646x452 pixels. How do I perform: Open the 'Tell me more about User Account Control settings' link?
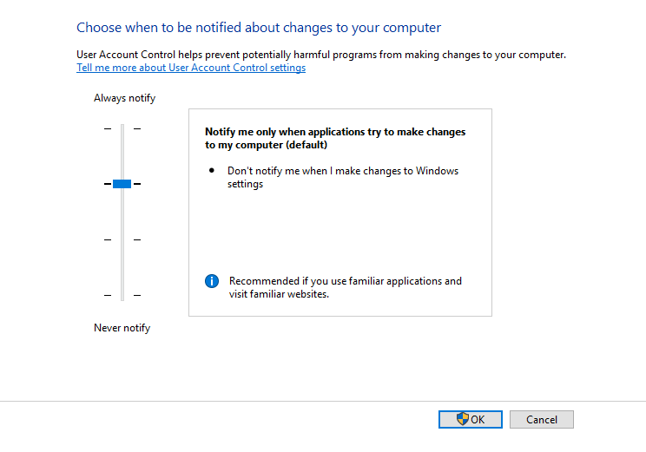click(191, 68)
